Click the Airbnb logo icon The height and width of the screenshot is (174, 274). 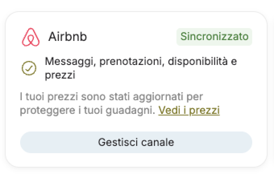31,37
